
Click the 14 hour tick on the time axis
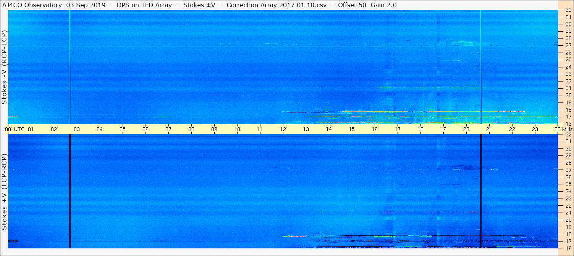tap(329, 129)
